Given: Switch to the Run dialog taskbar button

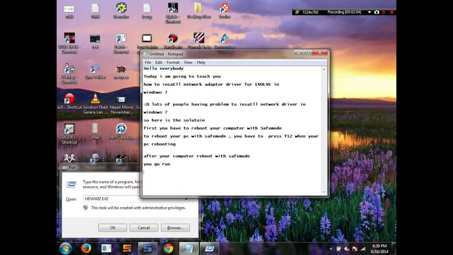Looking at the screenshot, I should click(x=210, y=249).
